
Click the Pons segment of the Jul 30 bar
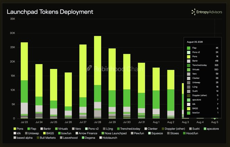coord(127,72)
